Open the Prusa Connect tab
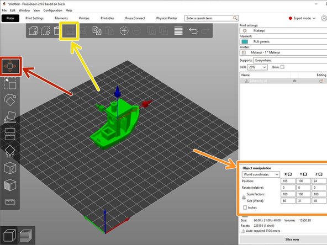This screenshot has height=245, width=327. tap(135, 18)
